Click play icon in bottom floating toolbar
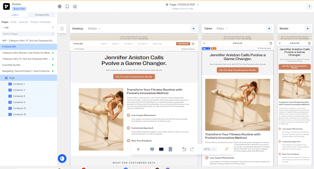Viewport: 314px width, 169px height. pos(139,149)
